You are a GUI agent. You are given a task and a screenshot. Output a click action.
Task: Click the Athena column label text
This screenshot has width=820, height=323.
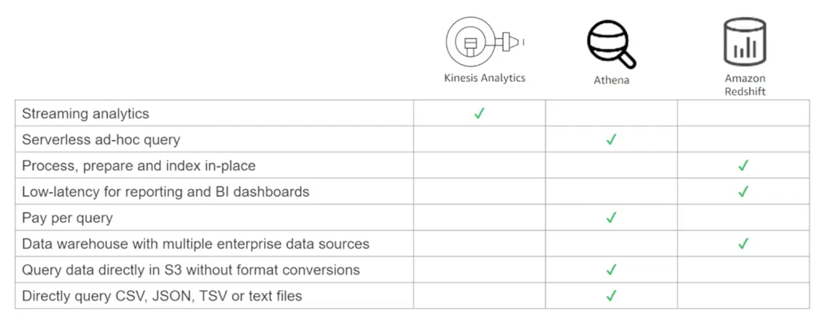point(611,80)
